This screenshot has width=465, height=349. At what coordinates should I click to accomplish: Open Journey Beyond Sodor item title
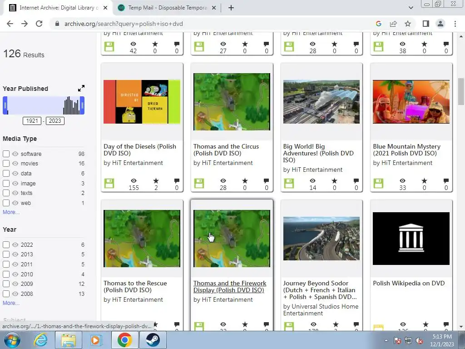(320, 290)
